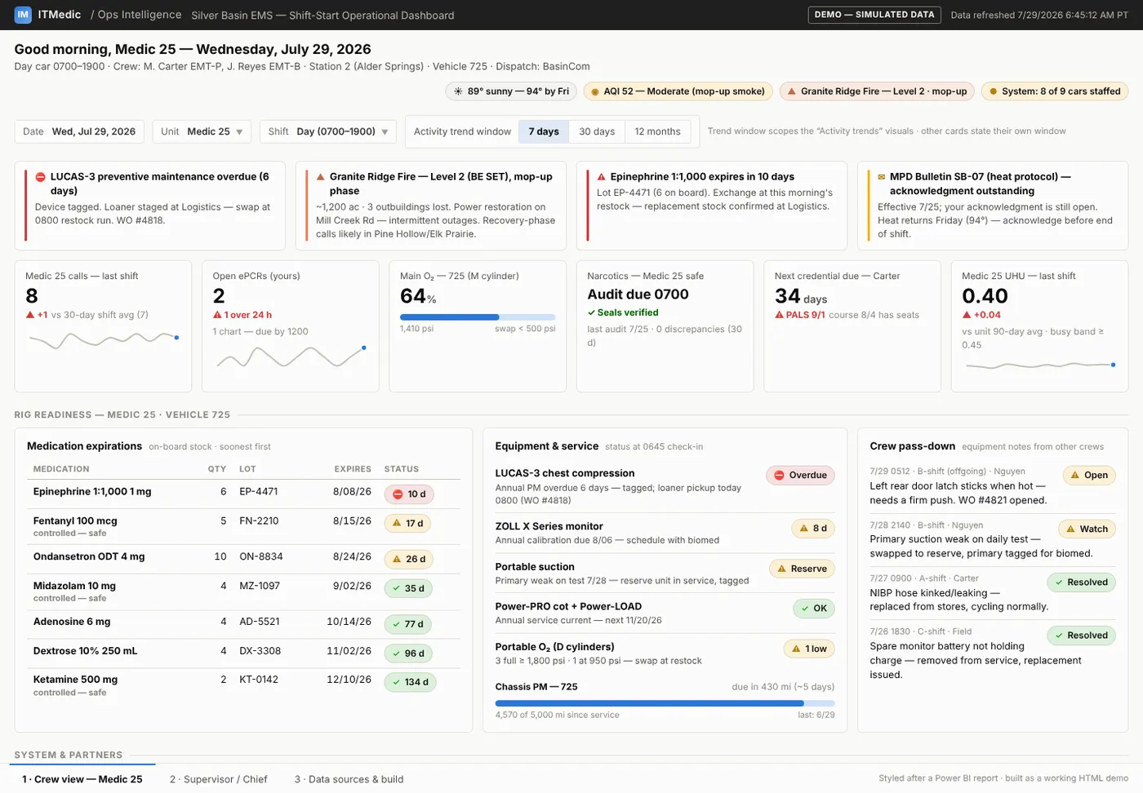1143x793 pixels.
Task: Select the 30 days trend window
Action: pyautogui.click(x=597, y=131)
